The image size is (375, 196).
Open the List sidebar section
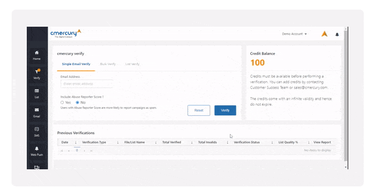36,93
